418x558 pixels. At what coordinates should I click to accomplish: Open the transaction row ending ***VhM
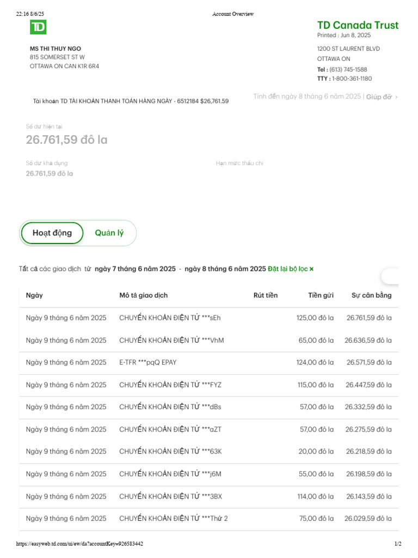[x=209, y=341]
